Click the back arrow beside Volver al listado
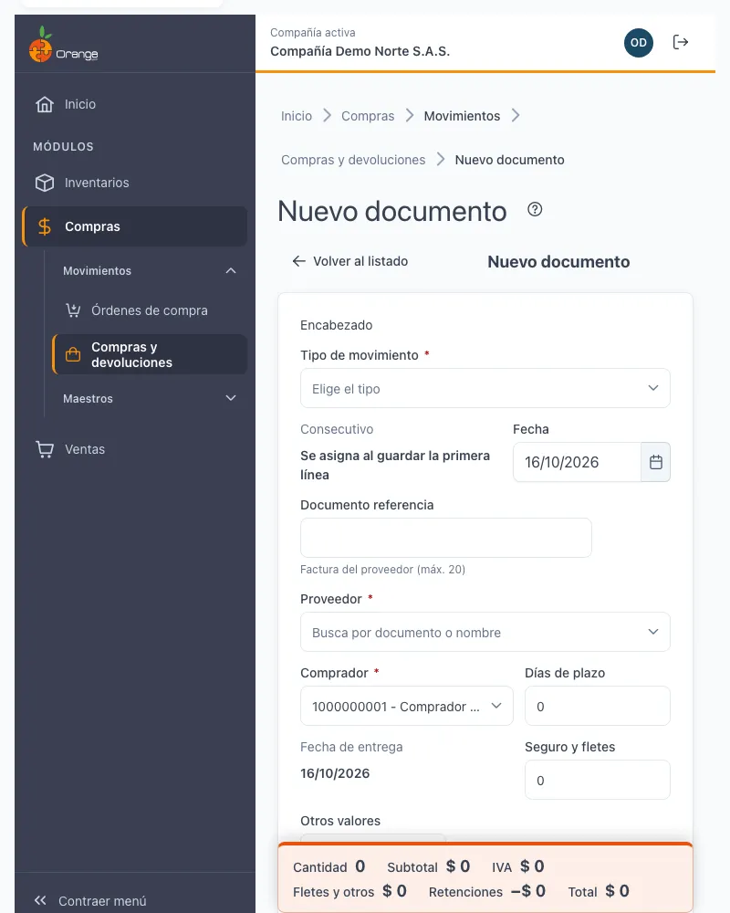 pos(298,261)
